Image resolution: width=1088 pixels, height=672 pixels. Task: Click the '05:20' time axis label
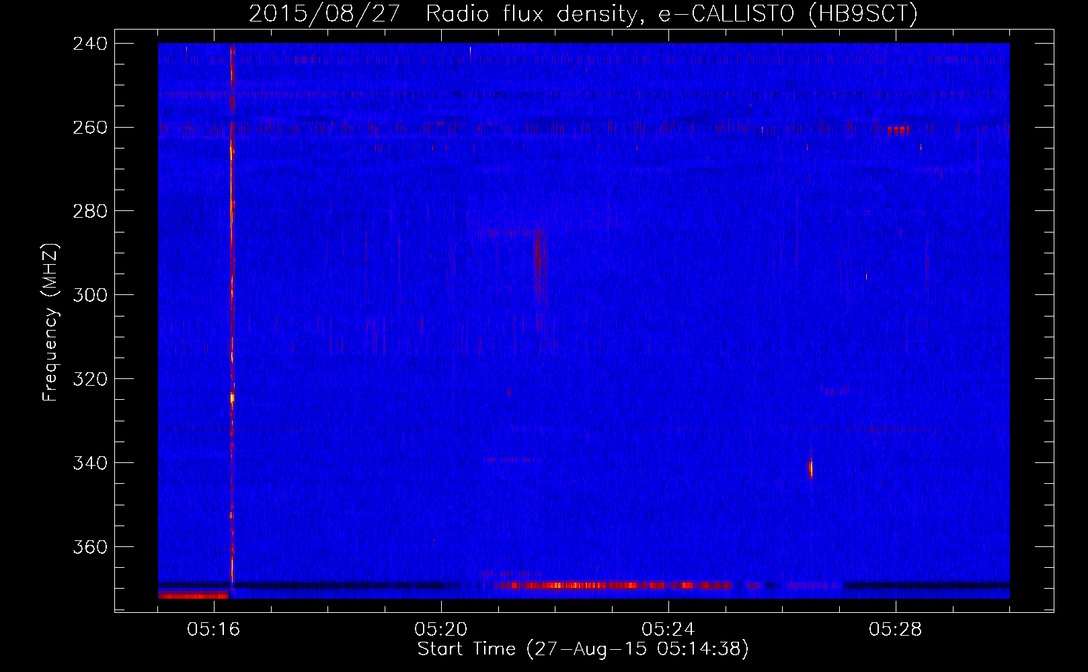point(441,630)
